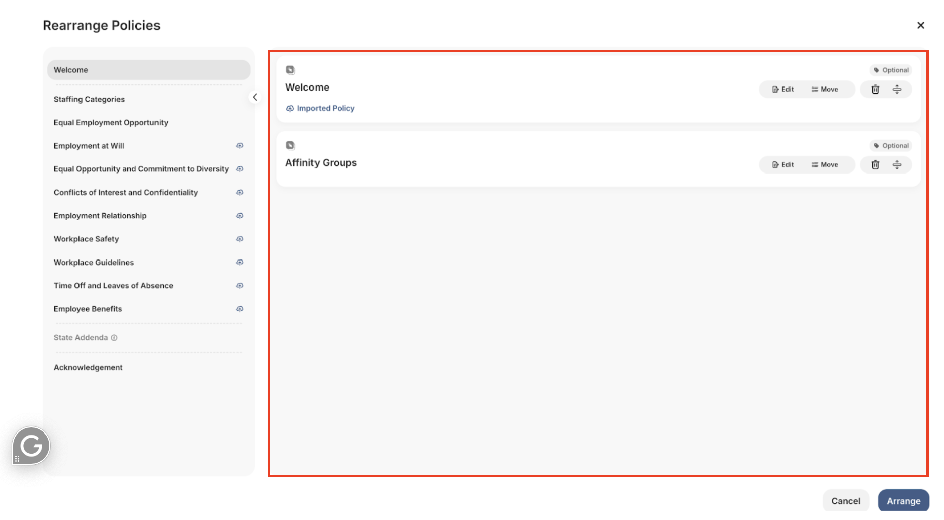Delete the Affinity Groups policy with the trash icon
Screen dimensions: 944x520
tap(875, 165)
